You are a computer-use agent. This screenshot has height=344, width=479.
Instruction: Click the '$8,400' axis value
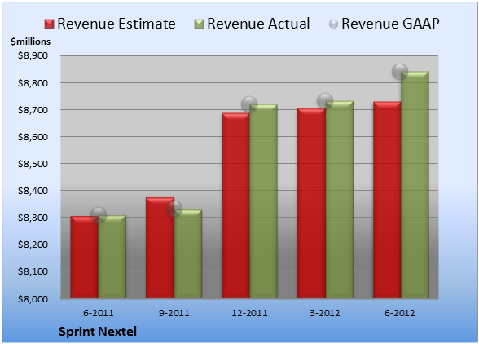33,191
